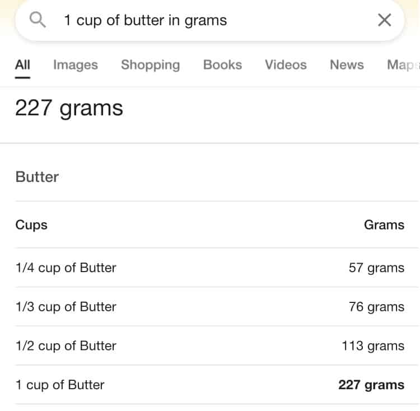This screenshot has width=420, height=411.
Task: Click the bold 227 grams table value
Action: pos(371,385)
